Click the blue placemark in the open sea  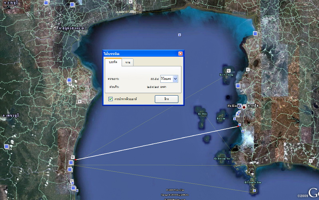click(x=179, y=35)
